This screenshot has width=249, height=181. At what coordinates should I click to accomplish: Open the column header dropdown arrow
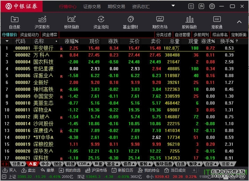(7, 41)
